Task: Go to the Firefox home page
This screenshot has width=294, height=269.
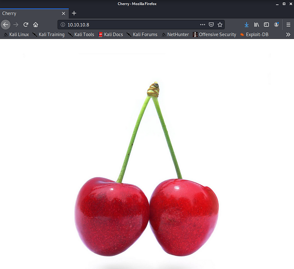Action: 36,25
